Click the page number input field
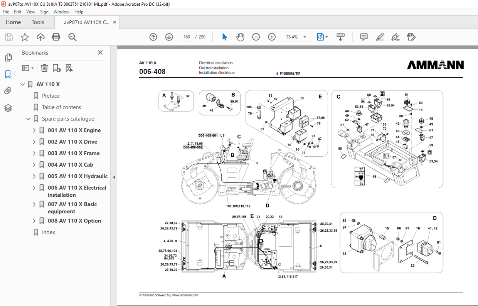Viewport: 478px width, 306px height. click(187, 37)
